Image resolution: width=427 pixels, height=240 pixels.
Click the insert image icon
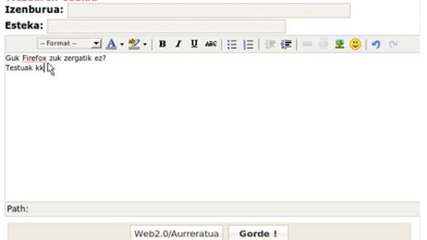340,44
